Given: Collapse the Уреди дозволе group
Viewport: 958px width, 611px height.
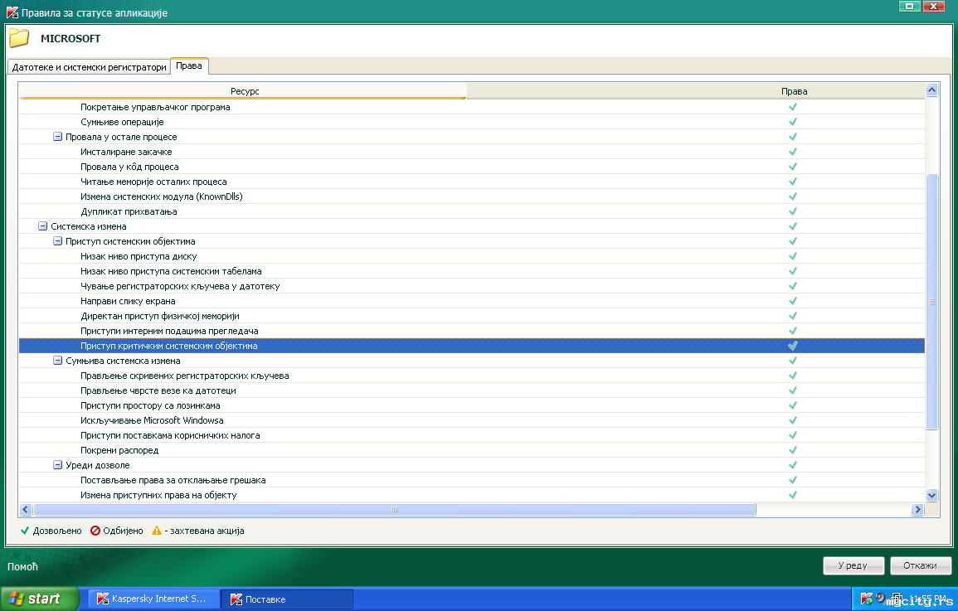Looking at the screenshot, I should (x=57, y=464).
